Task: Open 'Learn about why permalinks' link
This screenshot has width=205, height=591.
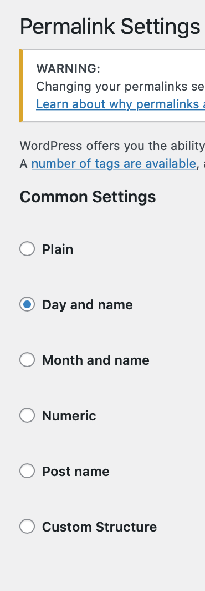Action: click(x=120, y=104)
